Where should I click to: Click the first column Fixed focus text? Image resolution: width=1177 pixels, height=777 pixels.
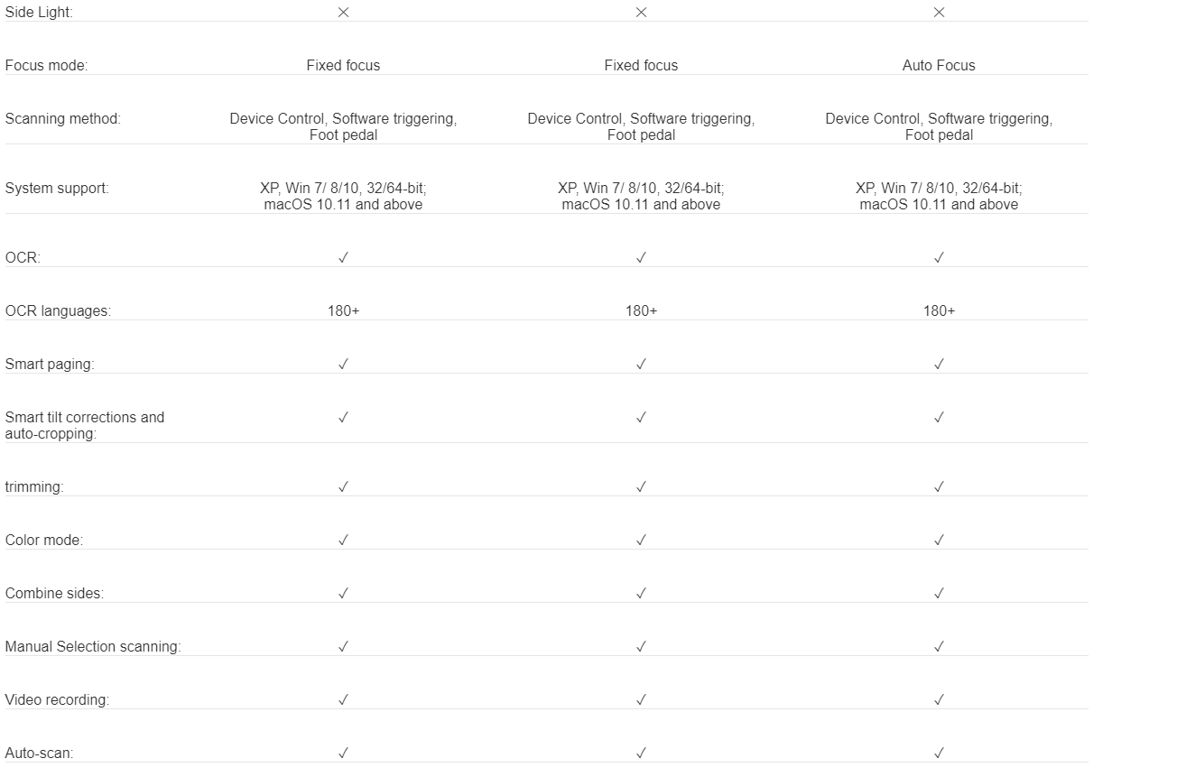(x=343, y=65)
